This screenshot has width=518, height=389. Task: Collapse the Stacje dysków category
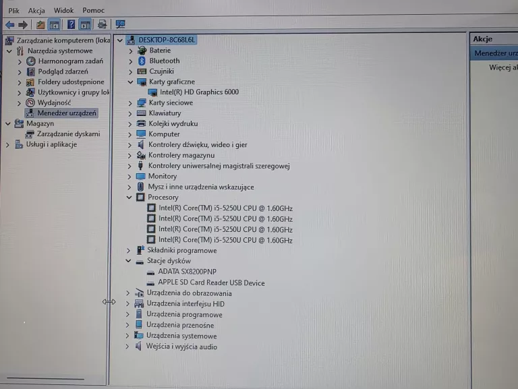point(129,261)
